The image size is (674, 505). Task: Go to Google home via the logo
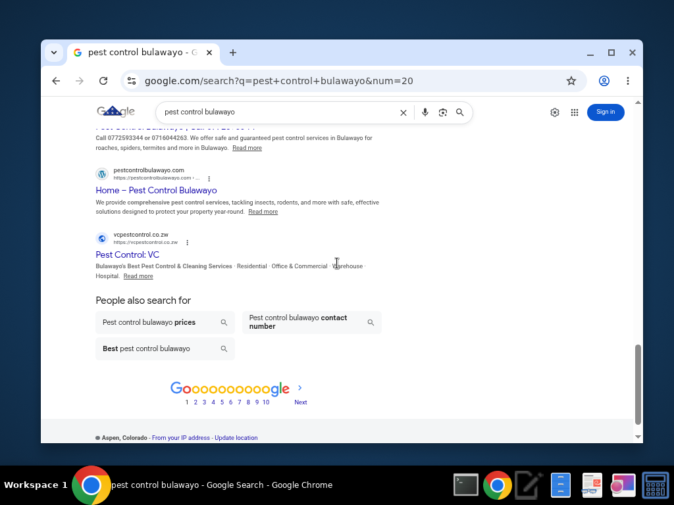coord(116,112)
